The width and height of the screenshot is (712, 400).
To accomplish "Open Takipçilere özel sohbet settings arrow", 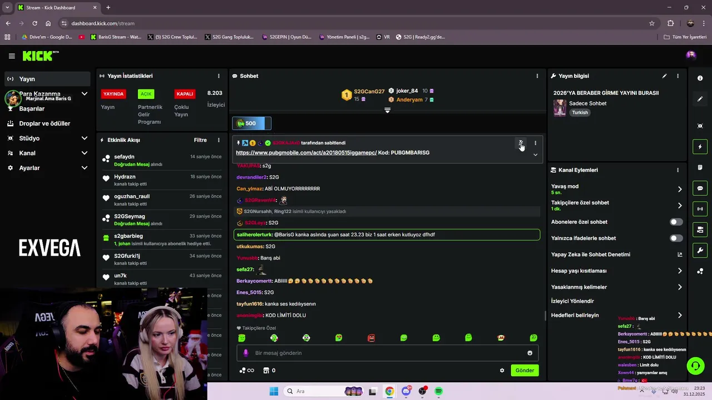I will pyautogui.click(x=679, y=206).
